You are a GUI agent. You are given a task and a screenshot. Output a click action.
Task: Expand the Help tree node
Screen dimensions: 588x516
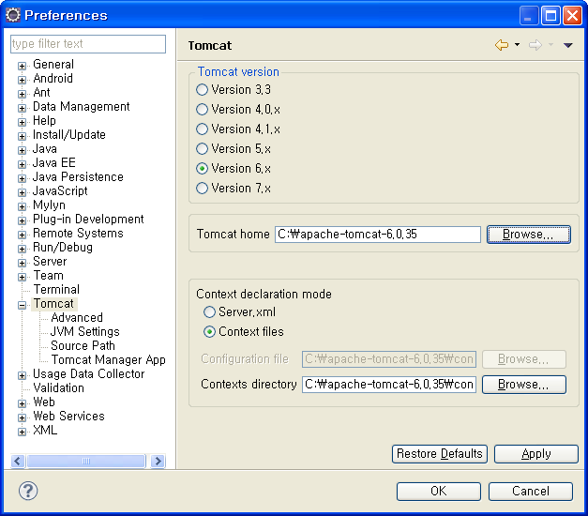pos(23,122)
